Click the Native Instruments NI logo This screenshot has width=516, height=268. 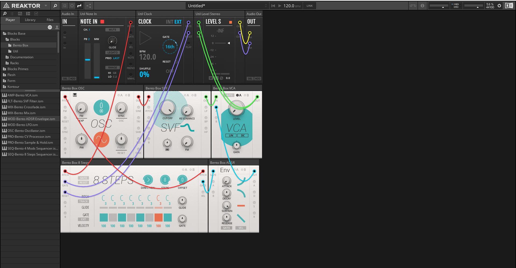click(x=509, y=6)
